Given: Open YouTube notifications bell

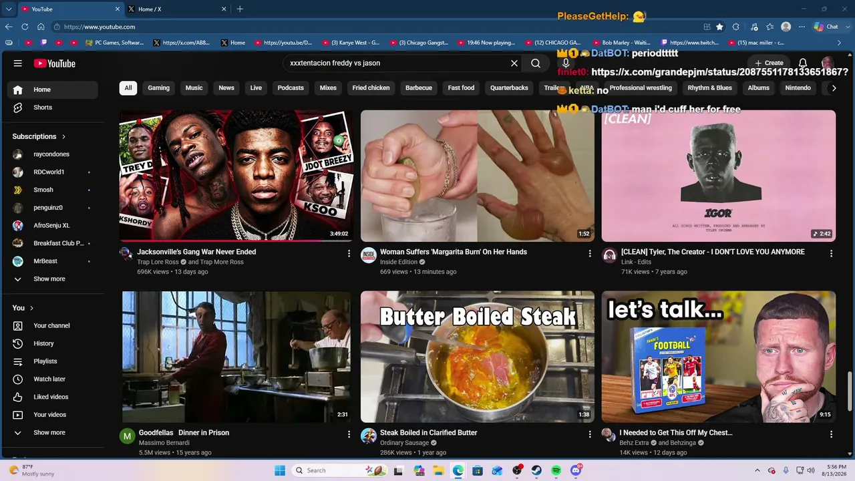Looking at the screenshot, I should (x=803, y=63).
